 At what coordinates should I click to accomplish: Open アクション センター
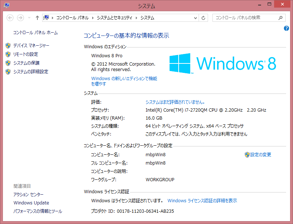coord(28,195)
